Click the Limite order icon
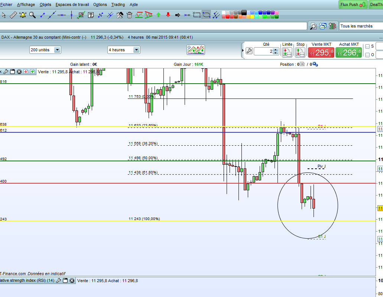Image resolution: width=383 pixels, height=297 pixels. [287, 52]
